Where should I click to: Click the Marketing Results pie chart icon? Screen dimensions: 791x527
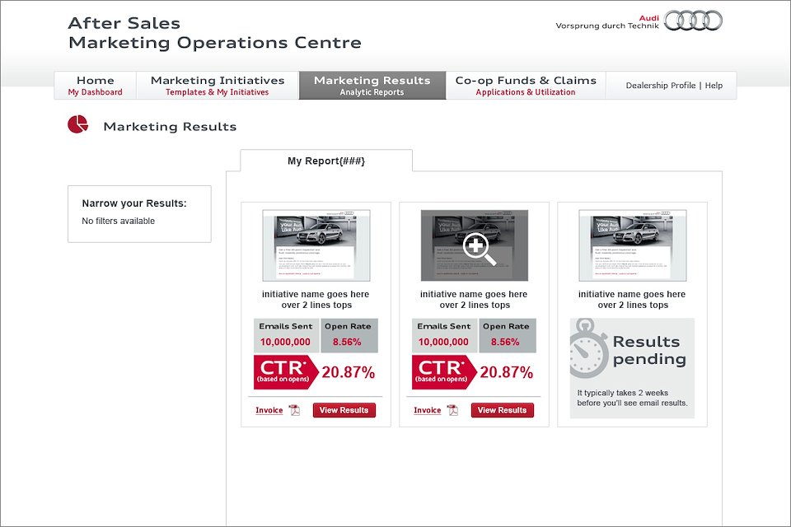pyautogui.click(x=77, y=124)
